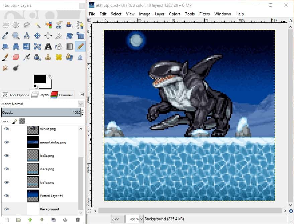The height and width of the screenshot is (224, 294).
Task: Select the Fuzzy Select magic wand tool
Action: [x=37, y=25]
